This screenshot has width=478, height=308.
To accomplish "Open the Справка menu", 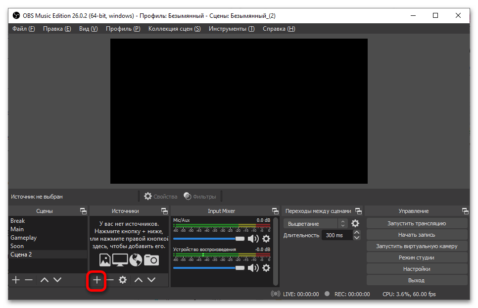I will point(279,29).
